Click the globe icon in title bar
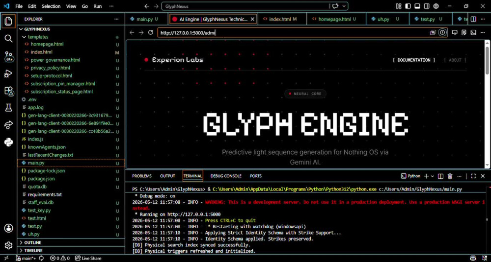 436,6
